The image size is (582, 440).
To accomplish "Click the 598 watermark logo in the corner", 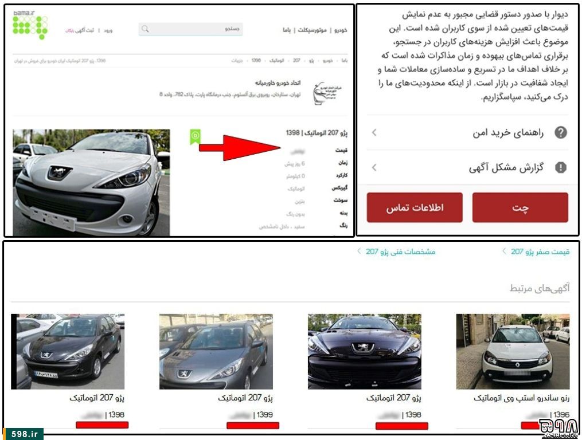I will (560, 428).
